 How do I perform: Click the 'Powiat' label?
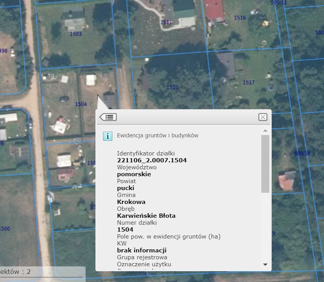click(127, 181)
